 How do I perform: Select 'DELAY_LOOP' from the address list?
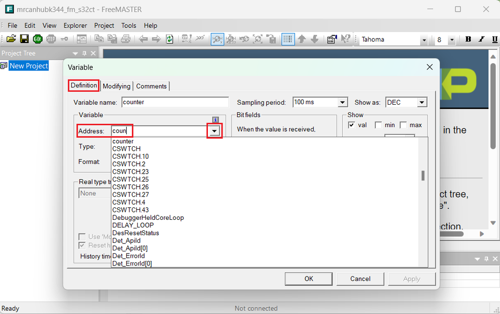click(133, 225)
